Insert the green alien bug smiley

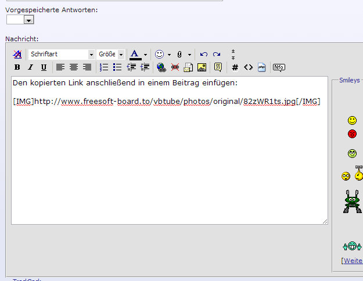point(353,201)
